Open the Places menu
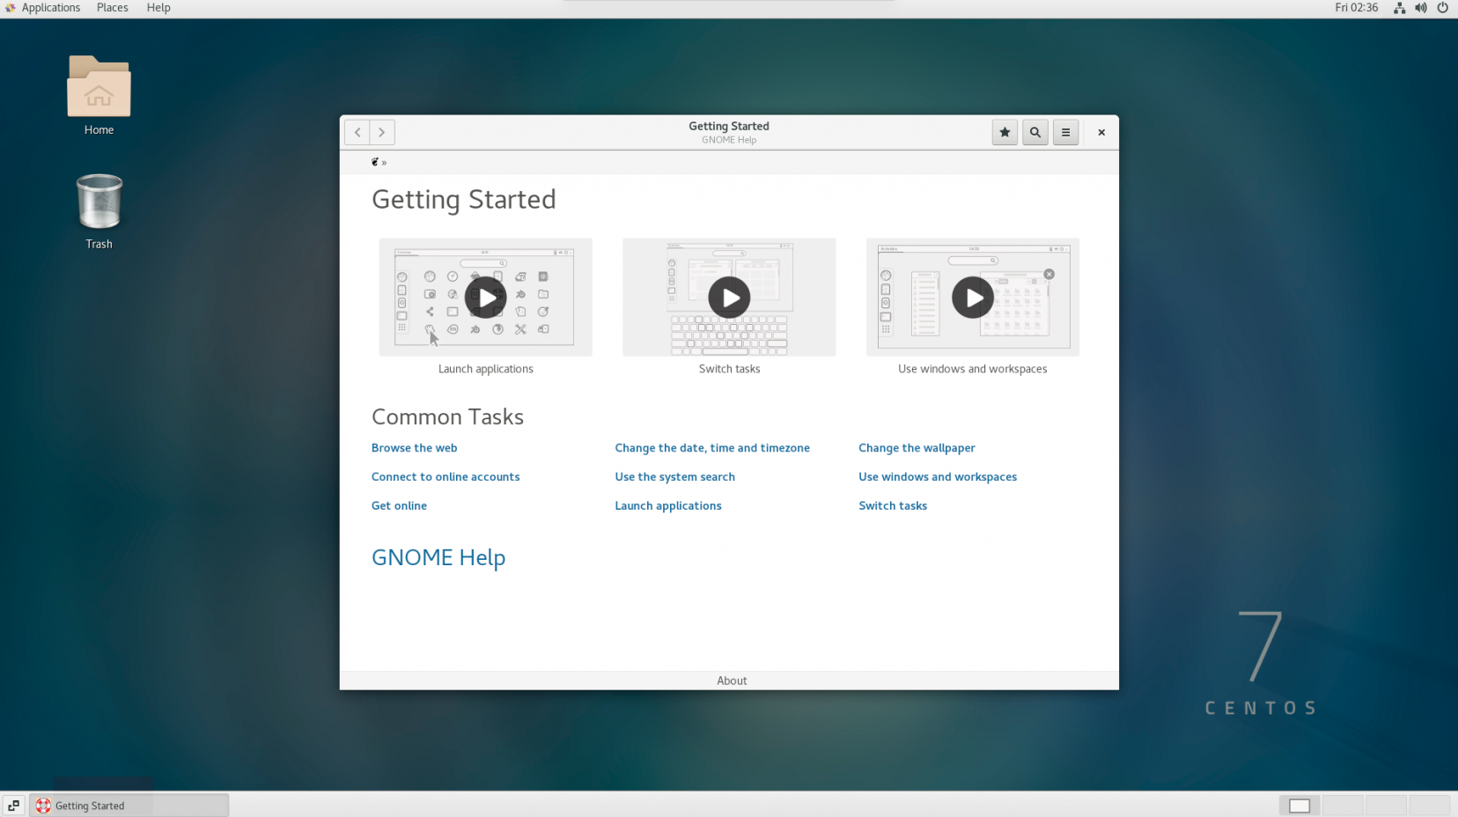1458x817 pixels. (x=112, y=8)
